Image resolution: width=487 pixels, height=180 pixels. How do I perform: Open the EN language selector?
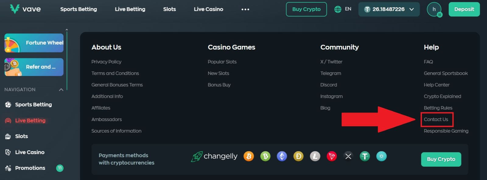[x=343, y=9]
